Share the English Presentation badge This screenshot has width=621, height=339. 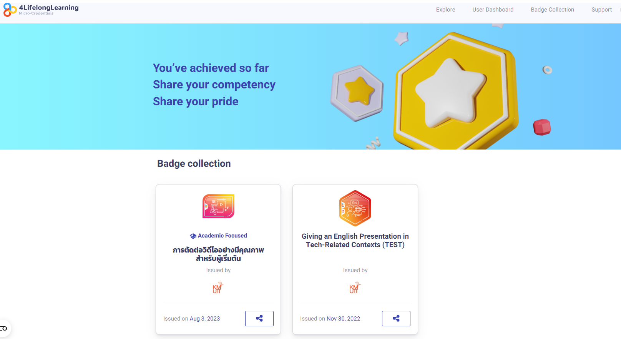click(x=396, y=318)
